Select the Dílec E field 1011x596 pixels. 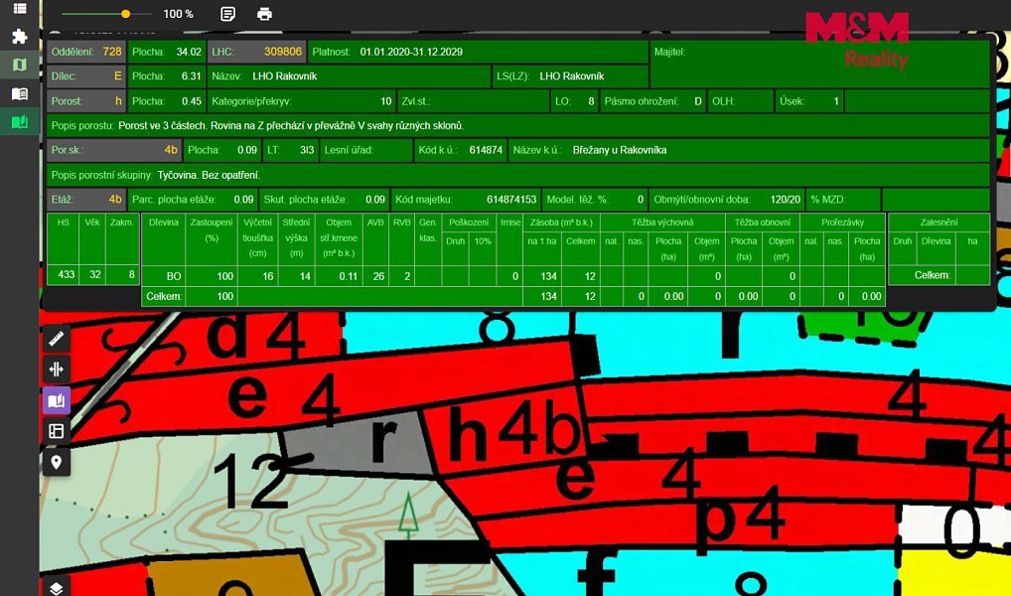pos(86,76)
